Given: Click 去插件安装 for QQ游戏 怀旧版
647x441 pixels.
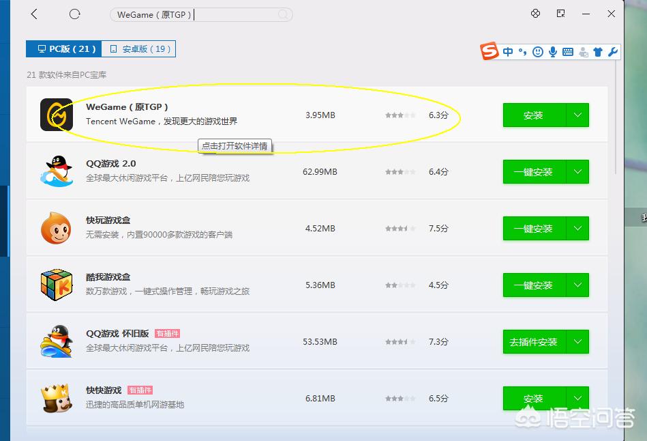Looking at the screenshot, I should tap(535, 341).
